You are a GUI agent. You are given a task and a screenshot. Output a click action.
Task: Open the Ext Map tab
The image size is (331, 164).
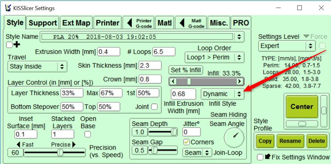(76, 23)
